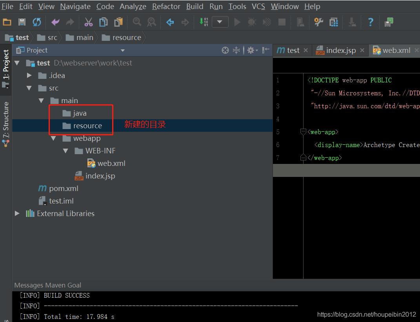Open the Navigate menu
The width and height of the screenshot is (420, 322).
(x=75, y=6)
